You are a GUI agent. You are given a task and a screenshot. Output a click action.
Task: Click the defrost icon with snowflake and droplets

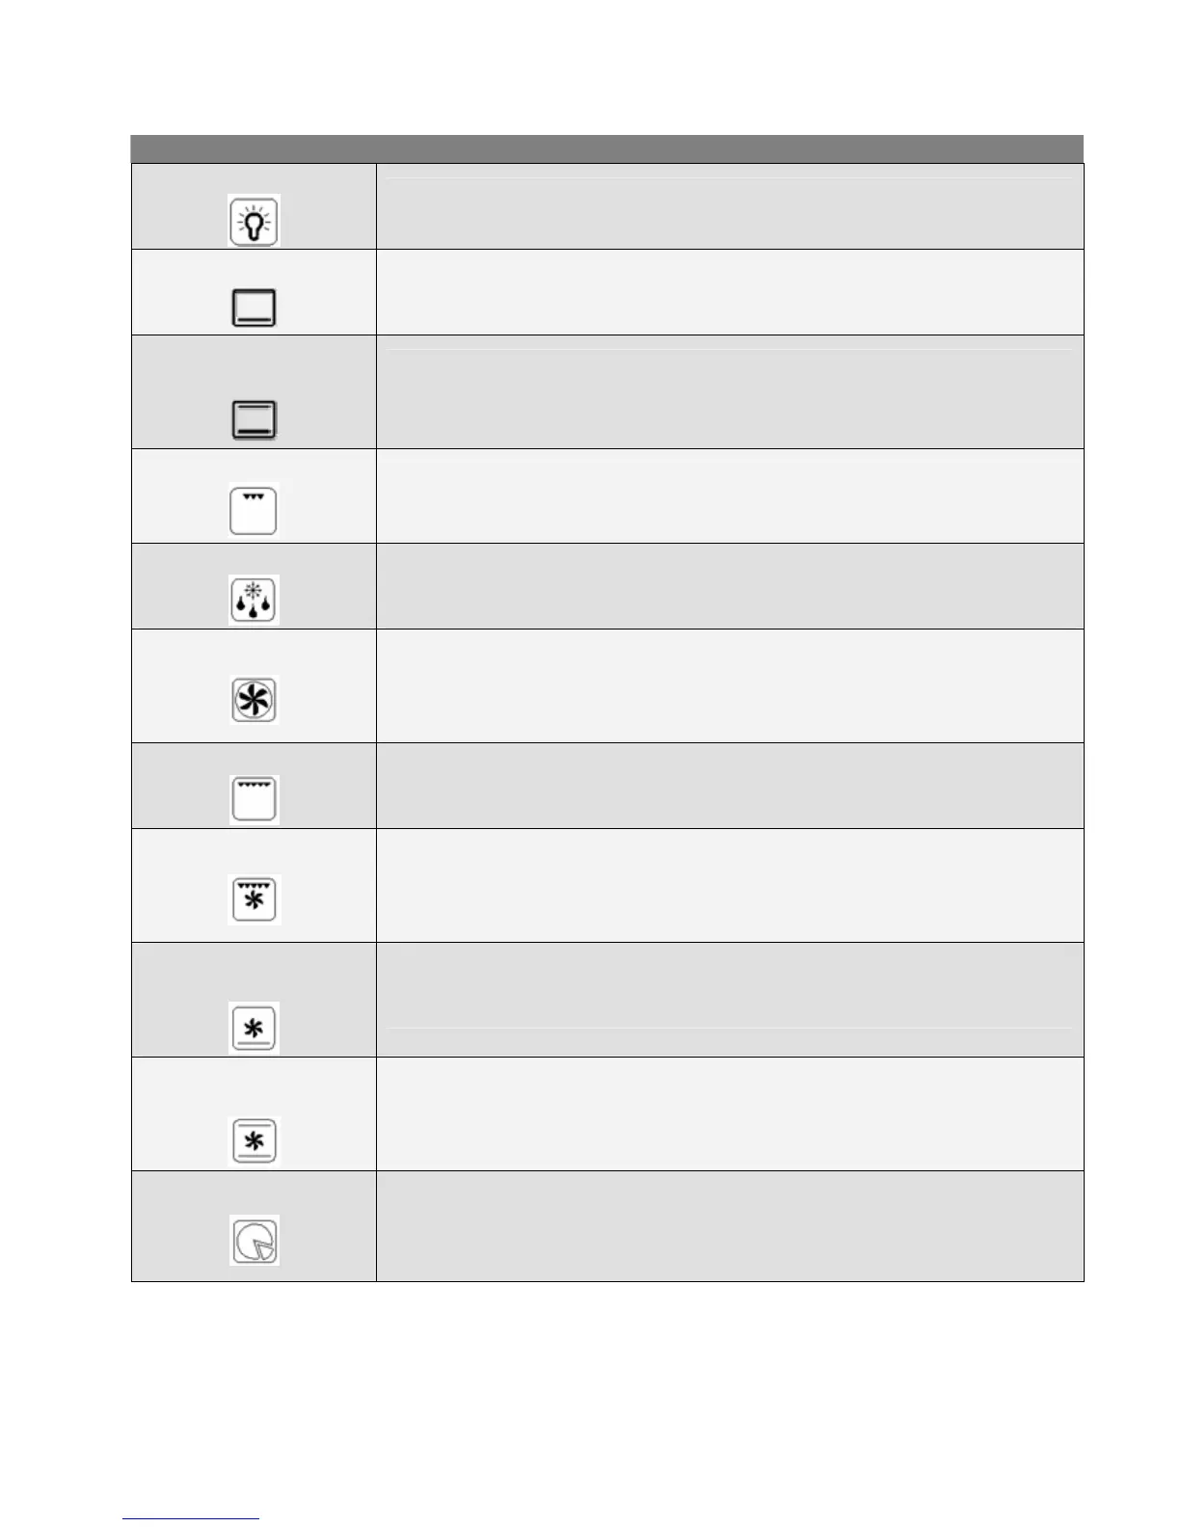254,601
